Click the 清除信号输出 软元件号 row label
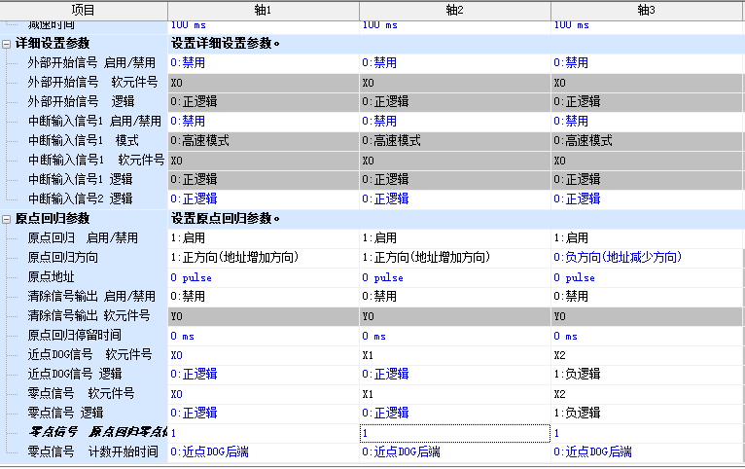This screenshot has height=469, width=745. pos(89,316)
